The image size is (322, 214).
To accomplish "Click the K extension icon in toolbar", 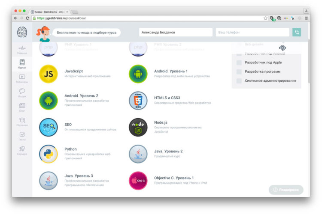I will tap(293, 18).
